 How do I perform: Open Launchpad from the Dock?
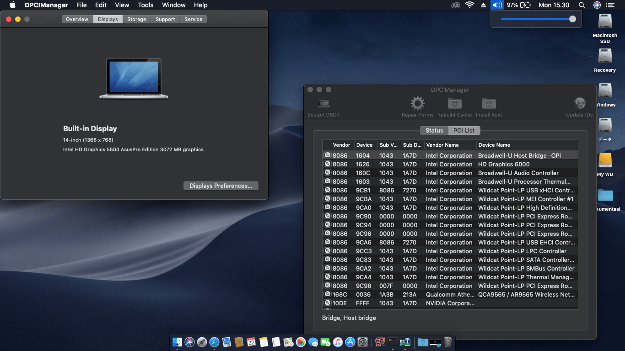pyautogui.click(x=202, y=341)
